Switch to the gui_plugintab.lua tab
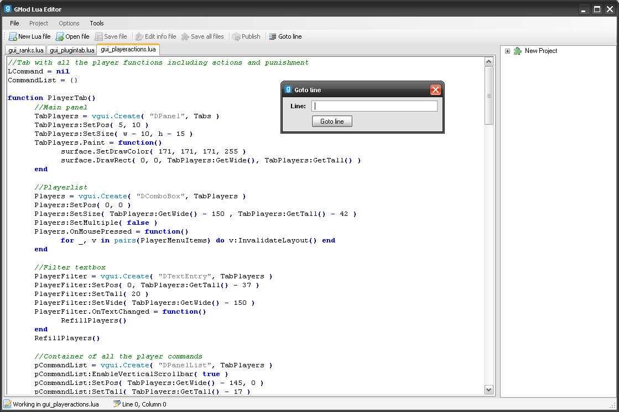 click(x=72, y=50)
